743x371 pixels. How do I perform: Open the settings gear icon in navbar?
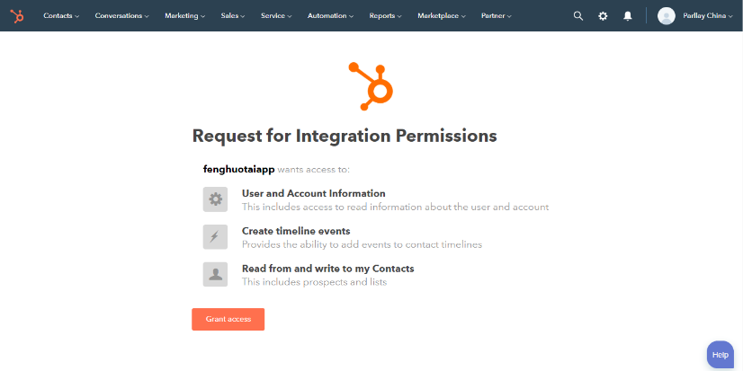[603, 16]
